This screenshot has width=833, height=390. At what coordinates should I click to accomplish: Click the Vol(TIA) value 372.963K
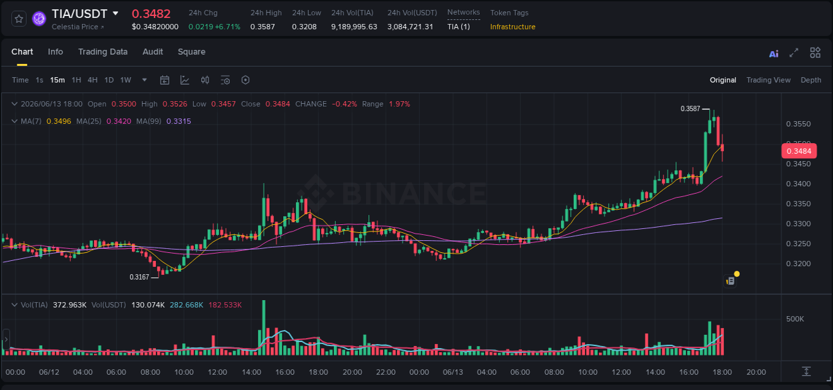coord(69,305)
